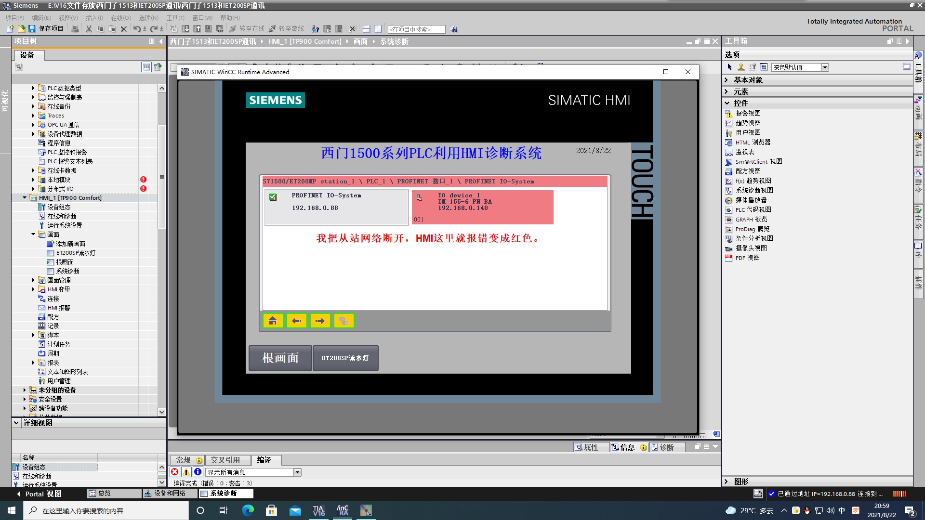Select the red IO device_1 entry
The image size is (925, 520).
point(482,207)
